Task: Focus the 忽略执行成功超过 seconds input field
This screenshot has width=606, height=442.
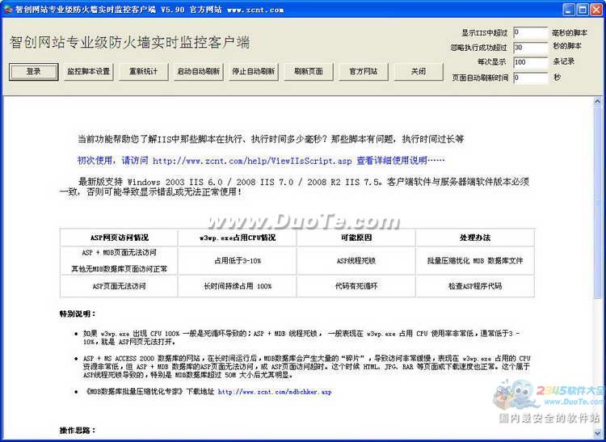Action: coord(531,47)
